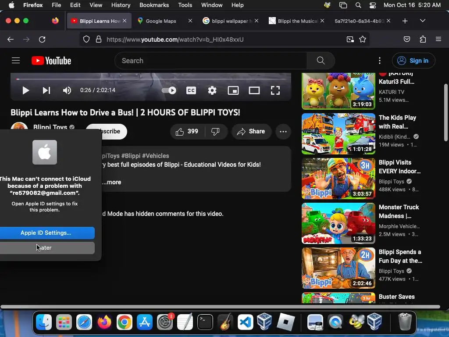Open Launchpad from the dock
The height and width of the screenshot is (337, 449).
tap(64, 322)
